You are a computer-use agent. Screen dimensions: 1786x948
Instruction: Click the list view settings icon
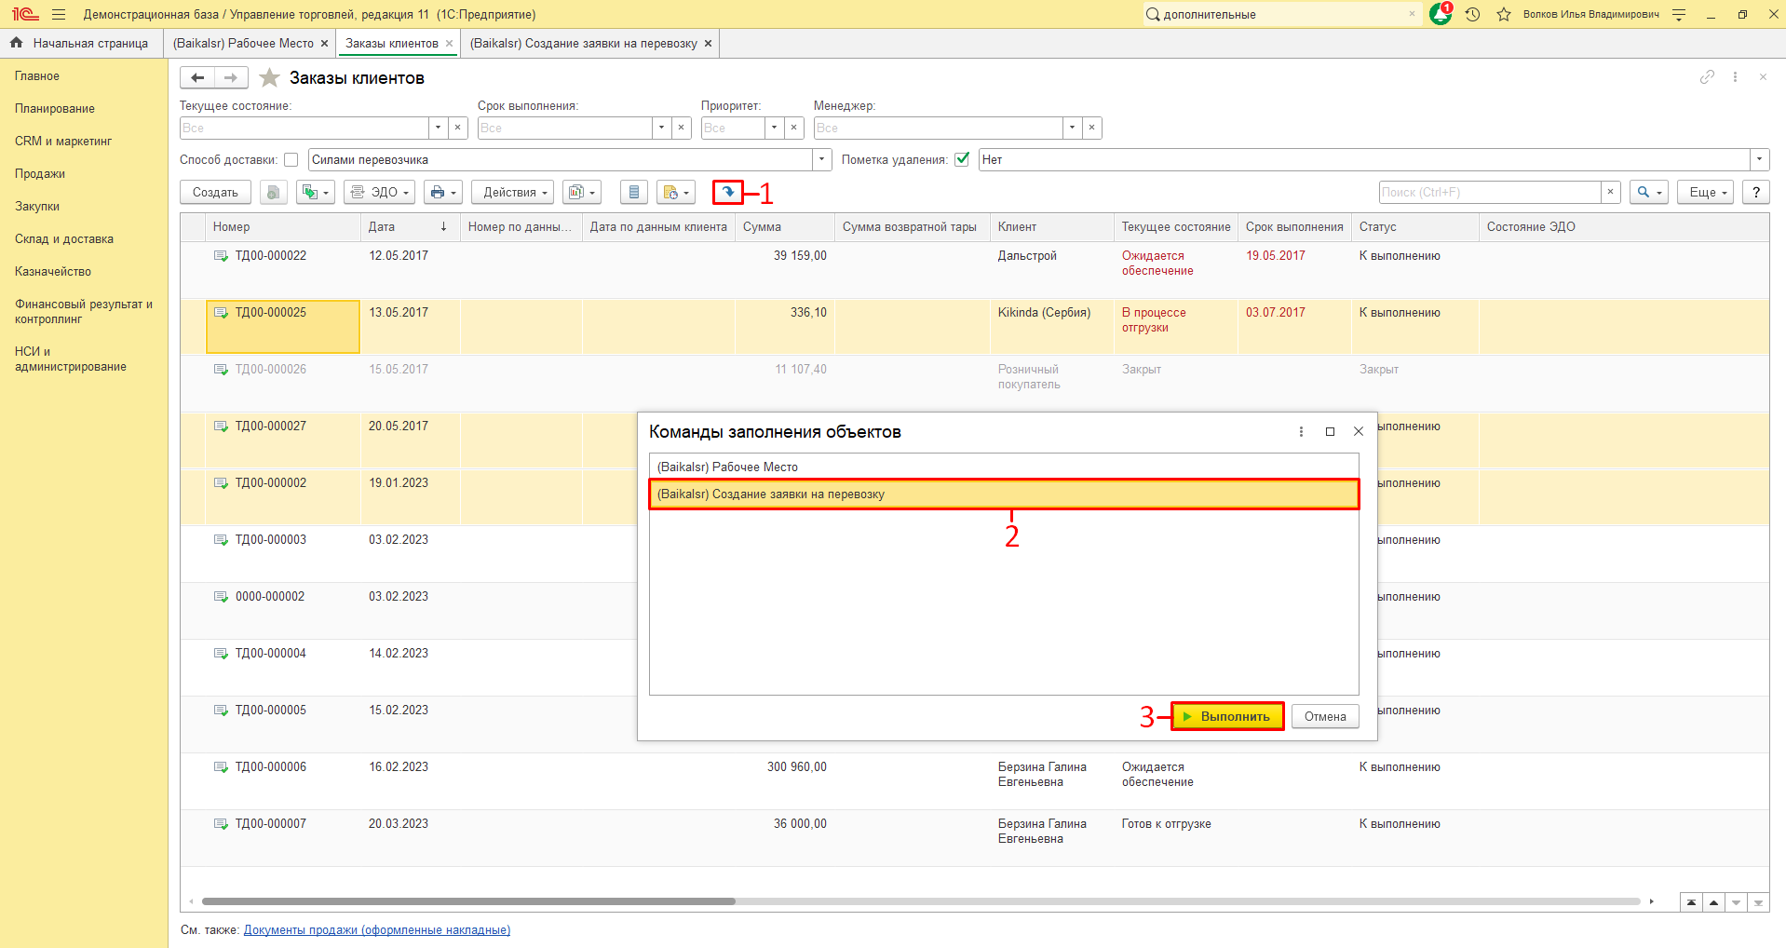point(634,192)
